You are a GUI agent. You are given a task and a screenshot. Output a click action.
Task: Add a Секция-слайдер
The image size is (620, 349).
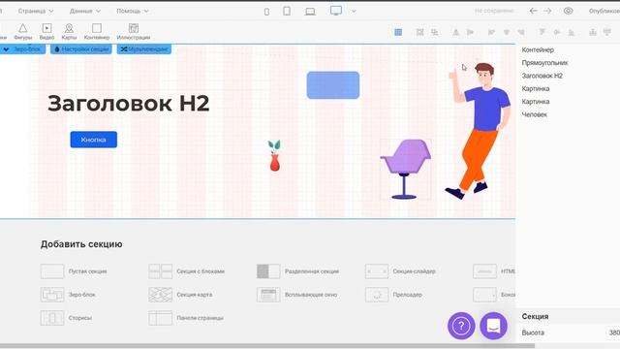[x=400, y=271]
